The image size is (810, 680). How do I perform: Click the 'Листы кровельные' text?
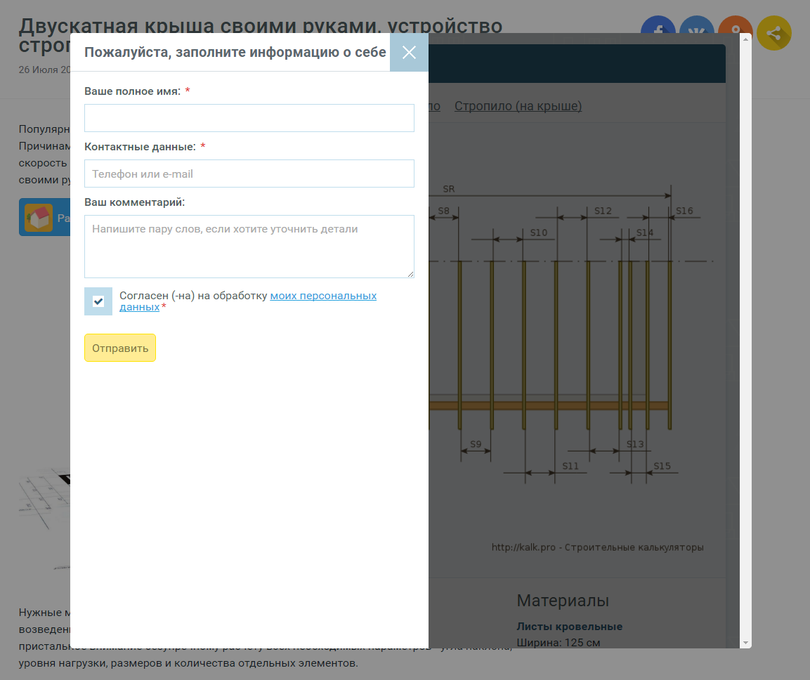point(569,627)
